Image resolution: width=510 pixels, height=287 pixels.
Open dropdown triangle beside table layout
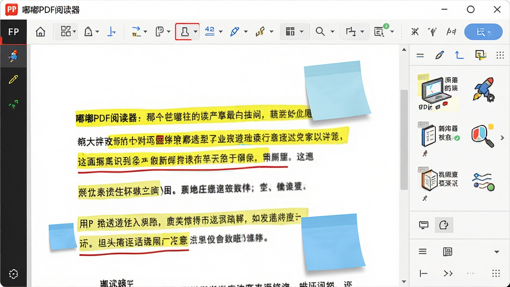pos(497,252)
